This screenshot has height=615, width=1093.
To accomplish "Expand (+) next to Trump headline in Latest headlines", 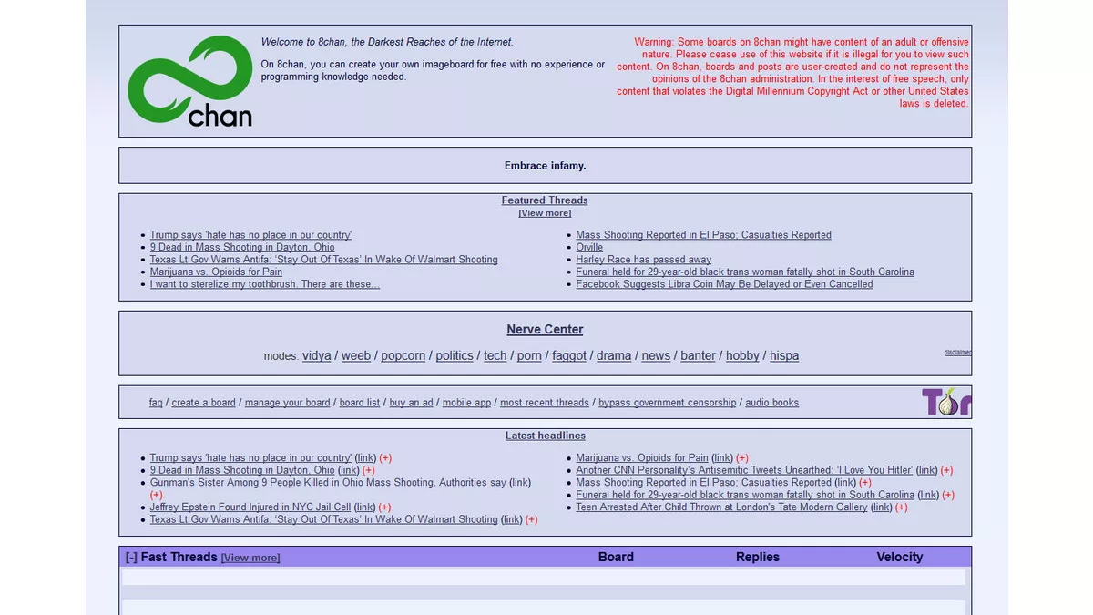I will (x=385, y=458).
